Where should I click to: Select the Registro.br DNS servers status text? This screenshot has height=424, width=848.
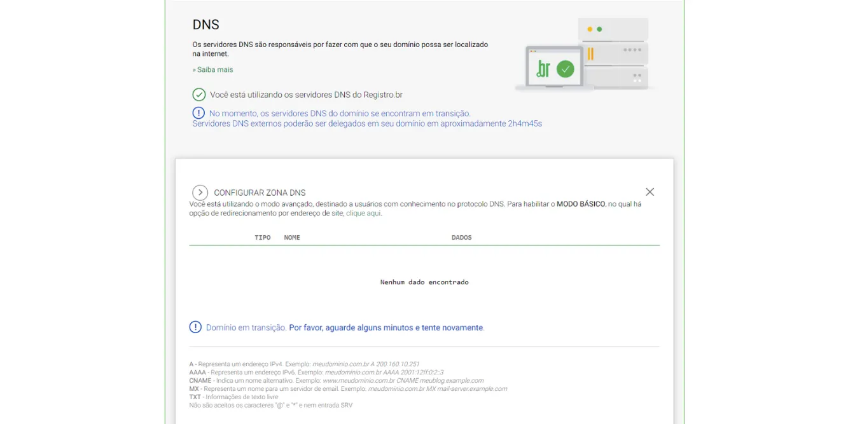click(x=306, y=95)
